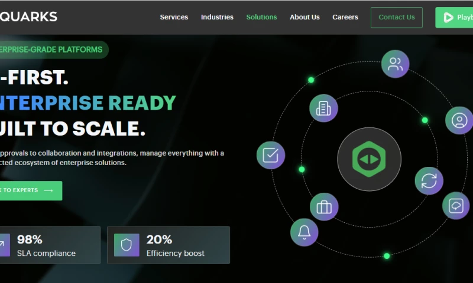Click the shield icon beside Efficiency boost
The width and height of the screenshot is (473, 283).
click(127, 245)
